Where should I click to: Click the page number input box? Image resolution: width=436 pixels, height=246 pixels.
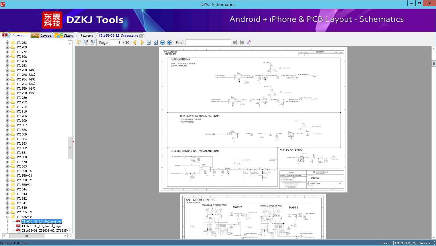(116, 42)
